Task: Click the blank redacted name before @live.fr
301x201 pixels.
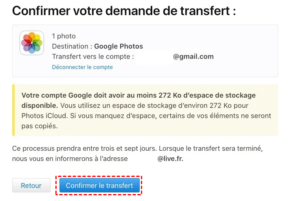Action: (x=143, y=159)
